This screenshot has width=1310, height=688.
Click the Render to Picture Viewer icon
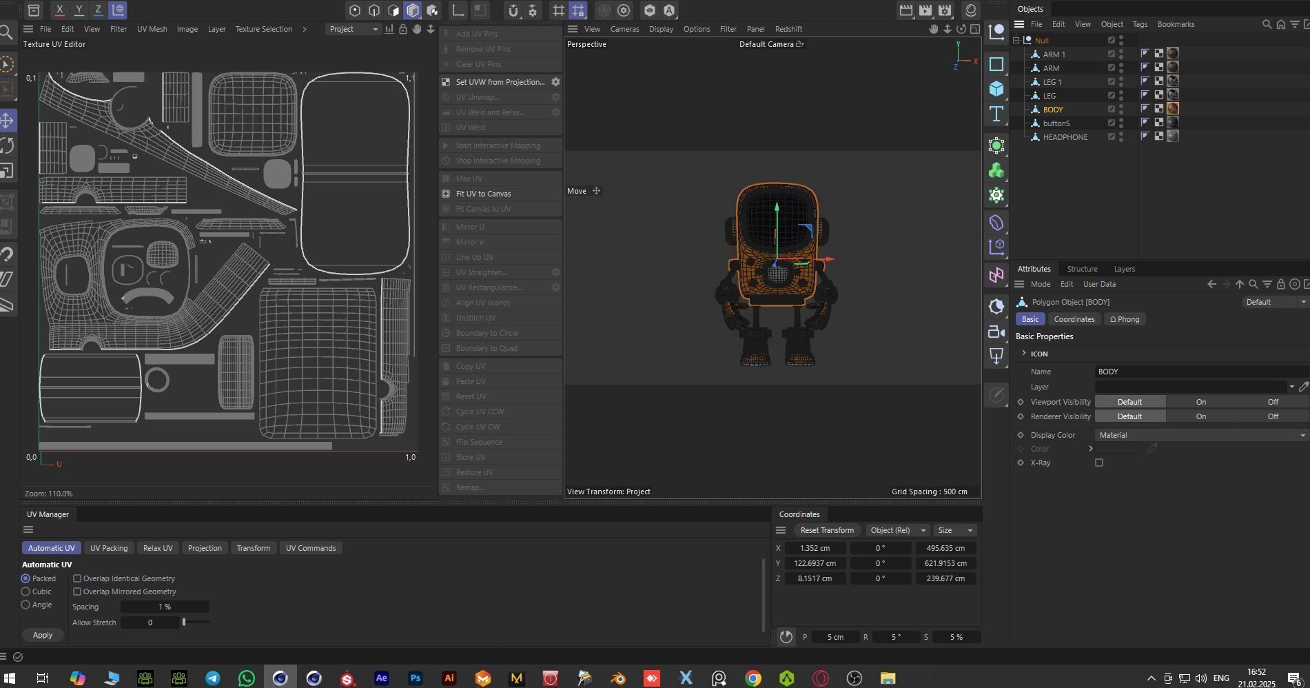pos(925,10)
